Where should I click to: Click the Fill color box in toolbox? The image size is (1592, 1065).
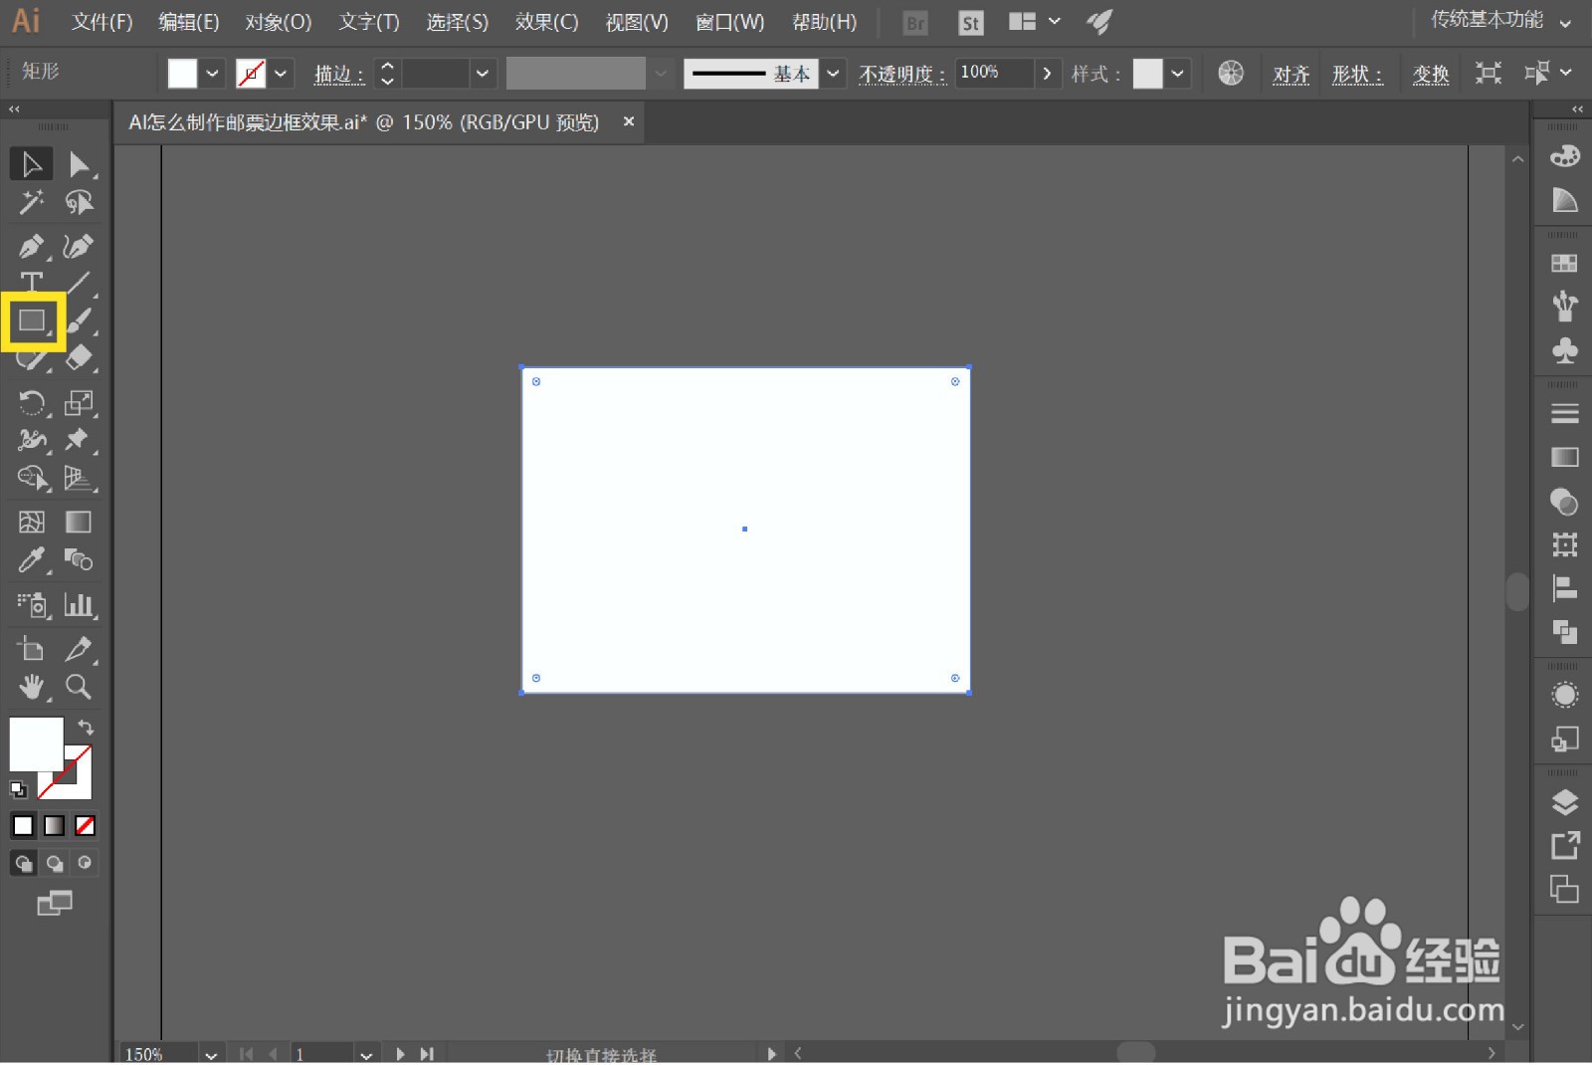coord(37,745)
